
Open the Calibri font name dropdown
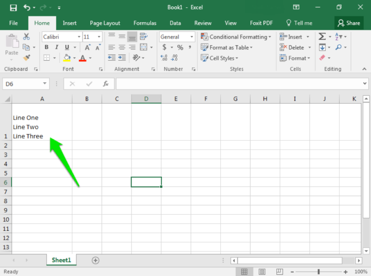(x=79, y=37)
